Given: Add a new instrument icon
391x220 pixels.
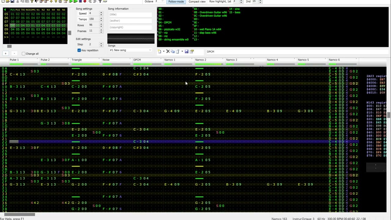Looking at the screenshot, I should click(x=159, y=51).
